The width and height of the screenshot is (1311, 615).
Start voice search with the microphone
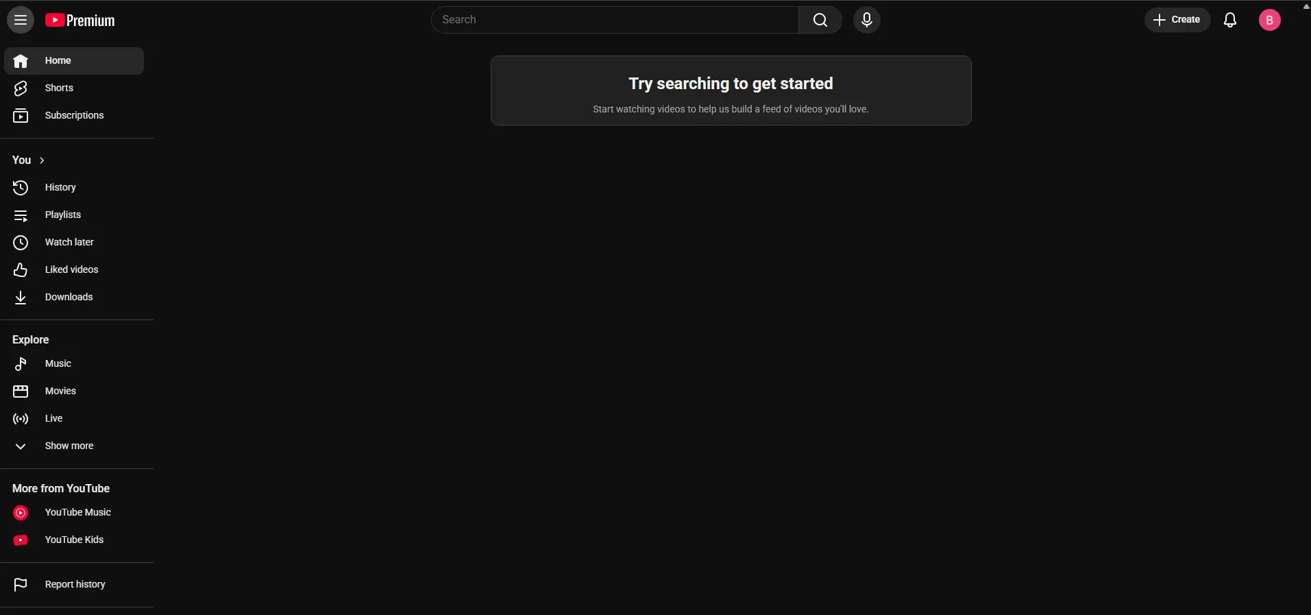[867, 20]
